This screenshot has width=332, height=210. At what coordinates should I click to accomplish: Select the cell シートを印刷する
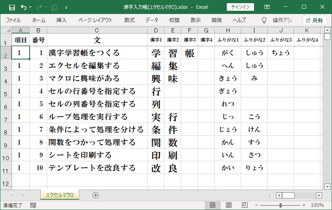pyautogui.click(x=97, y=155)
